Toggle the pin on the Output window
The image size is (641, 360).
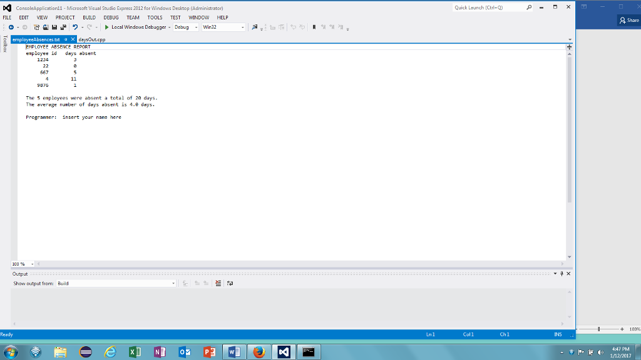tap(562, 273)
